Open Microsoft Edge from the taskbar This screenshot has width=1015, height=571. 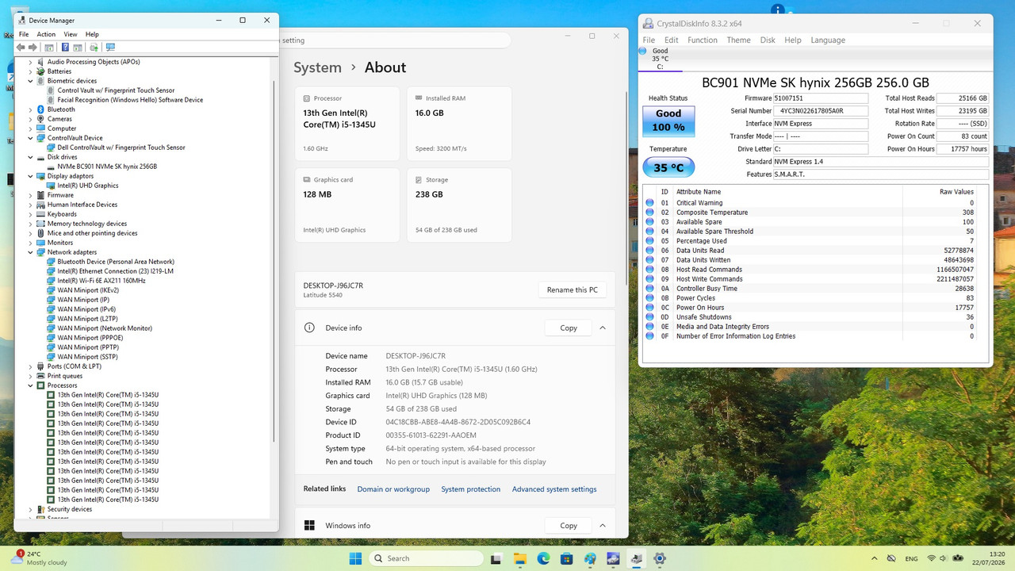(x=544, y=558)
